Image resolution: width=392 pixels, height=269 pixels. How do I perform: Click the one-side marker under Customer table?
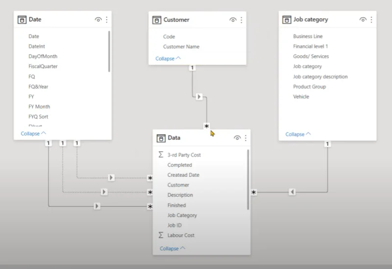pos(192,68)
